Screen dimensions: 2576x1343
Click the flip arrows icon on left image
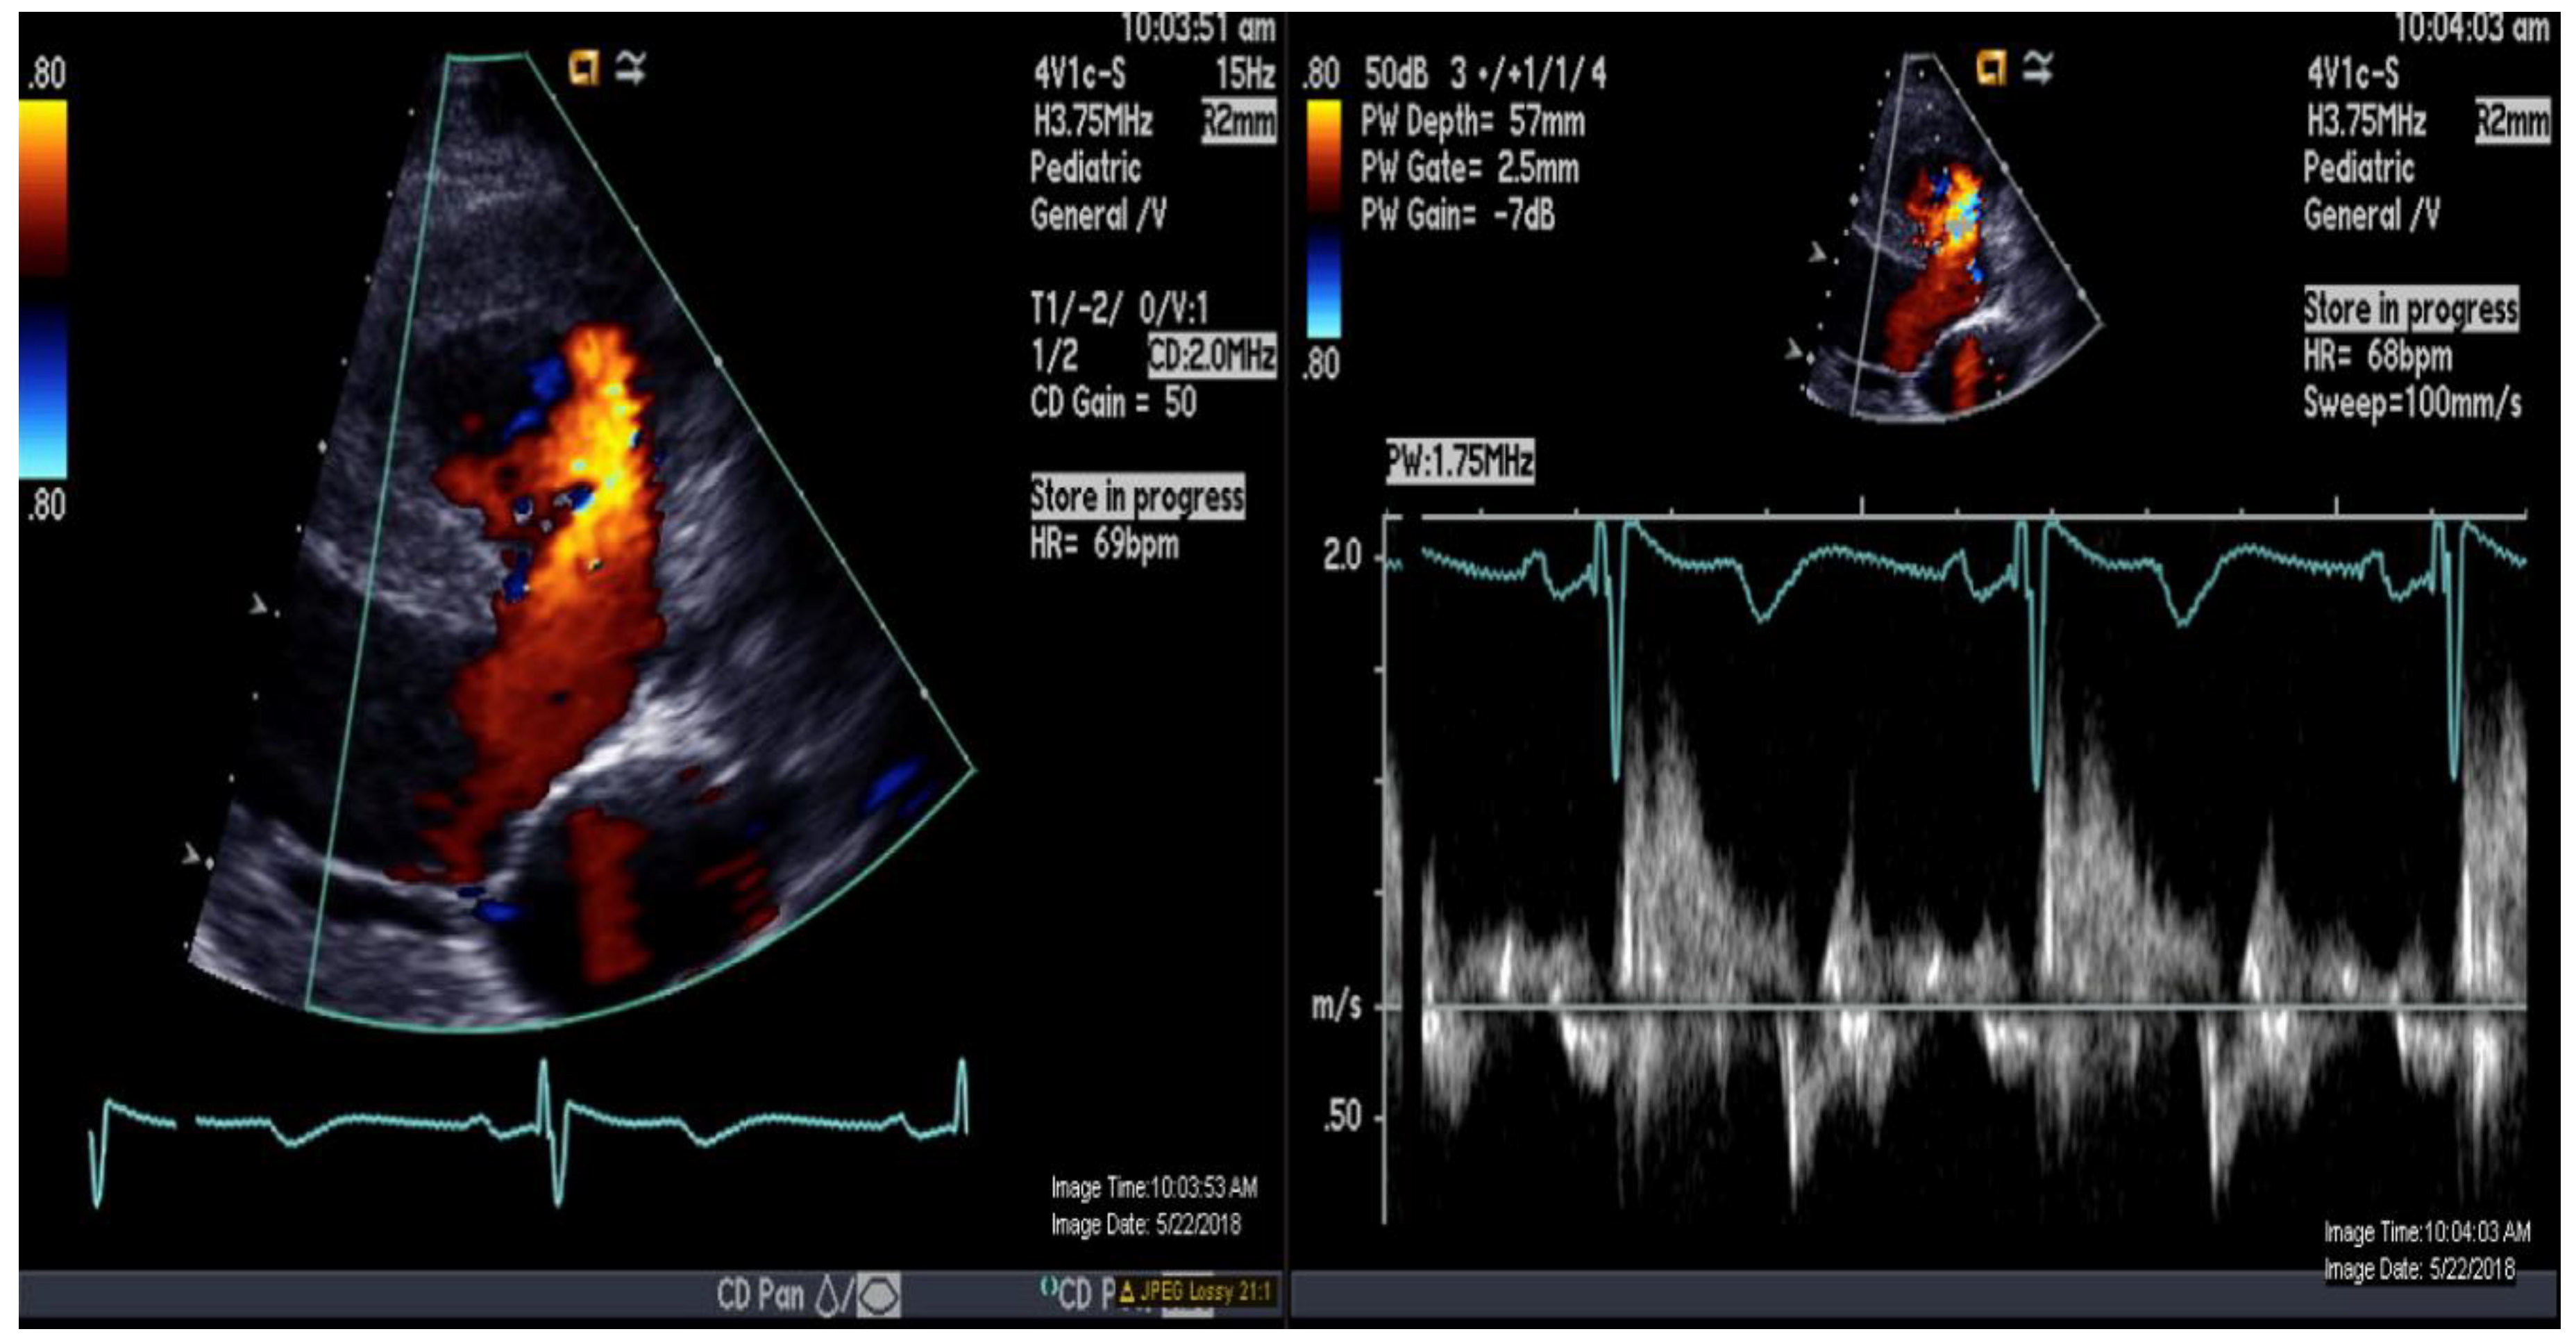631,68
